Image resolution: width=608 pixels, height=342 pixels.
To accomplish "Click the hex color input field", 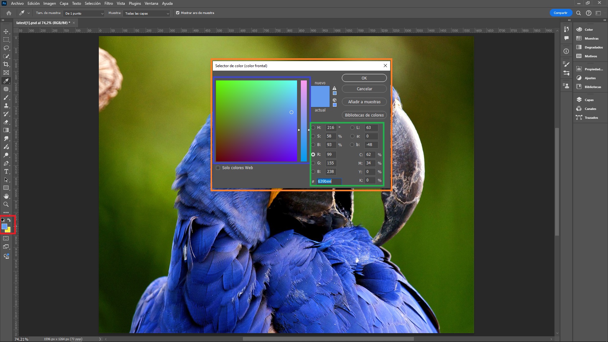I will point(329,181).
